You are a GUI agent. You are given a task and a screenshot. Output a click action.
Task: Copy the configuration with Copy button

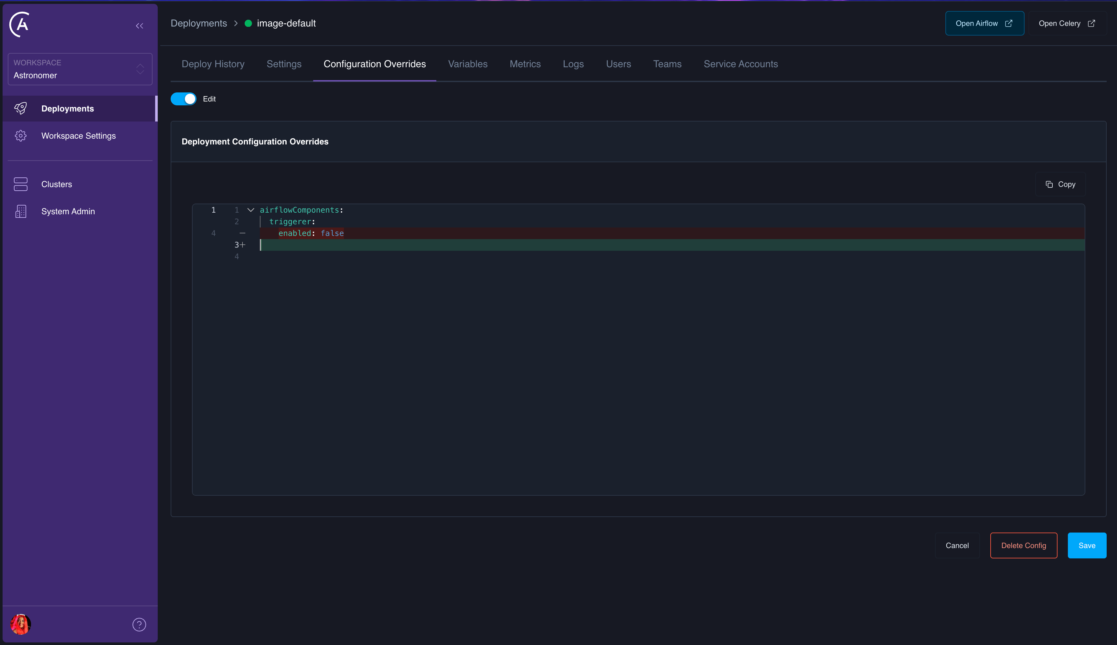[1060, 184]
